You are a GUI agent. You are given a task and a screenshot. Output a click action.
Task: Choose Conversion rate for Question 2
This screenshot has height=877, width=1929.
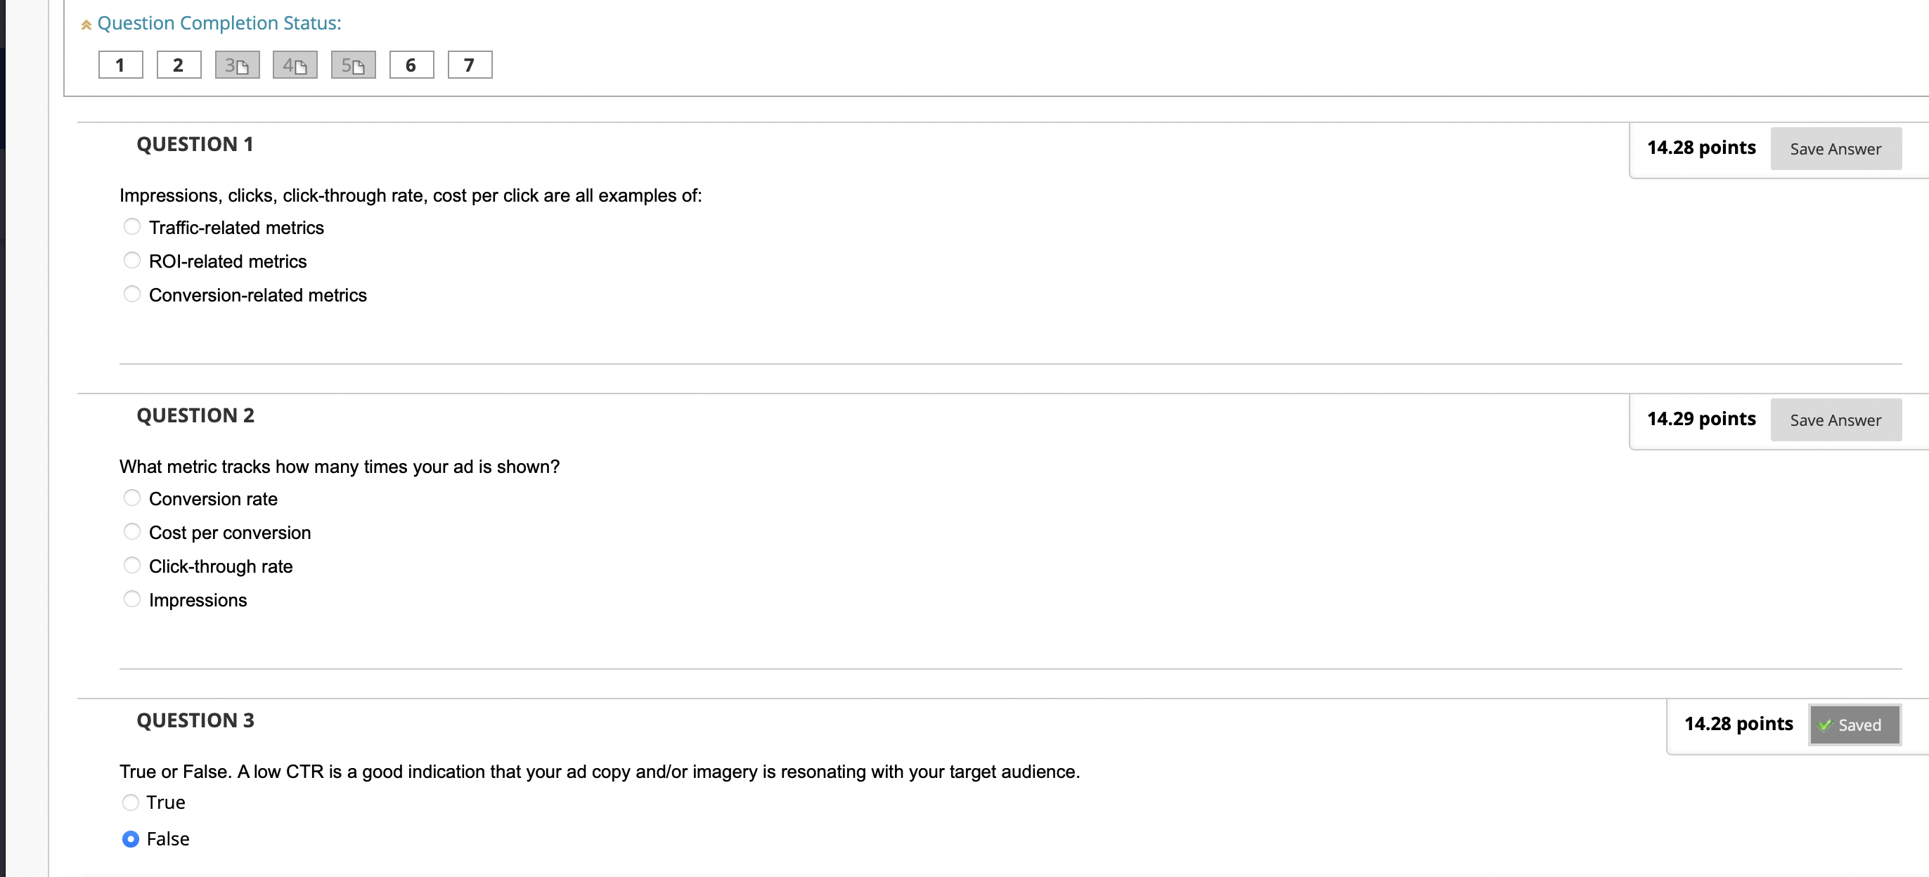coord(131,497)
